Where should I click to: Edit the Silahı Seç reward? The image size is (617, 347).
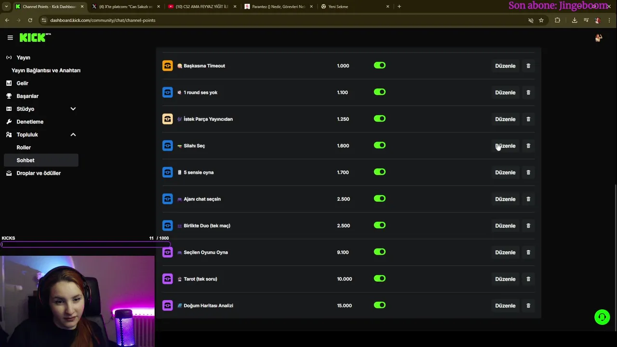pos(505,146)
